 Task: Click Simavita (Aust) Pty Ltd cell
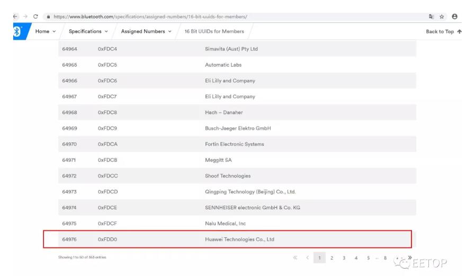point(231,49)
